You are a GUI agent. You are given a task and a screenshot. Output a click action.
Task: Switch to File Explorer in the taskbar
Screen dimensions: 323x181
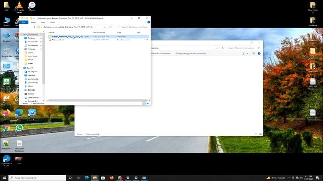[x=95, y=178]
